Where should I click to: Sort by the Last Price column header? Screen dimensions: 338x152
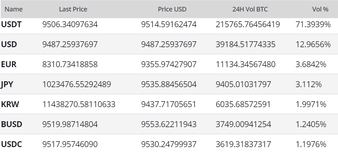(x=73, y=9)
